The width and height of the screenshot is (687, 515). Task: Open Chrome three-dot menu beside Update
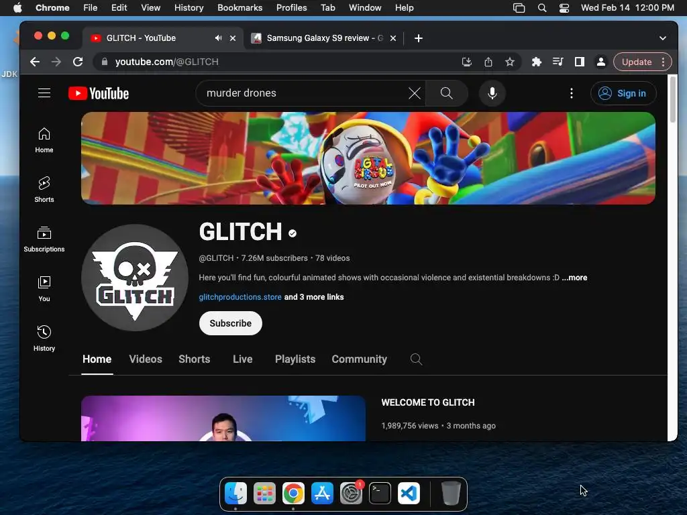coord(664,62)
